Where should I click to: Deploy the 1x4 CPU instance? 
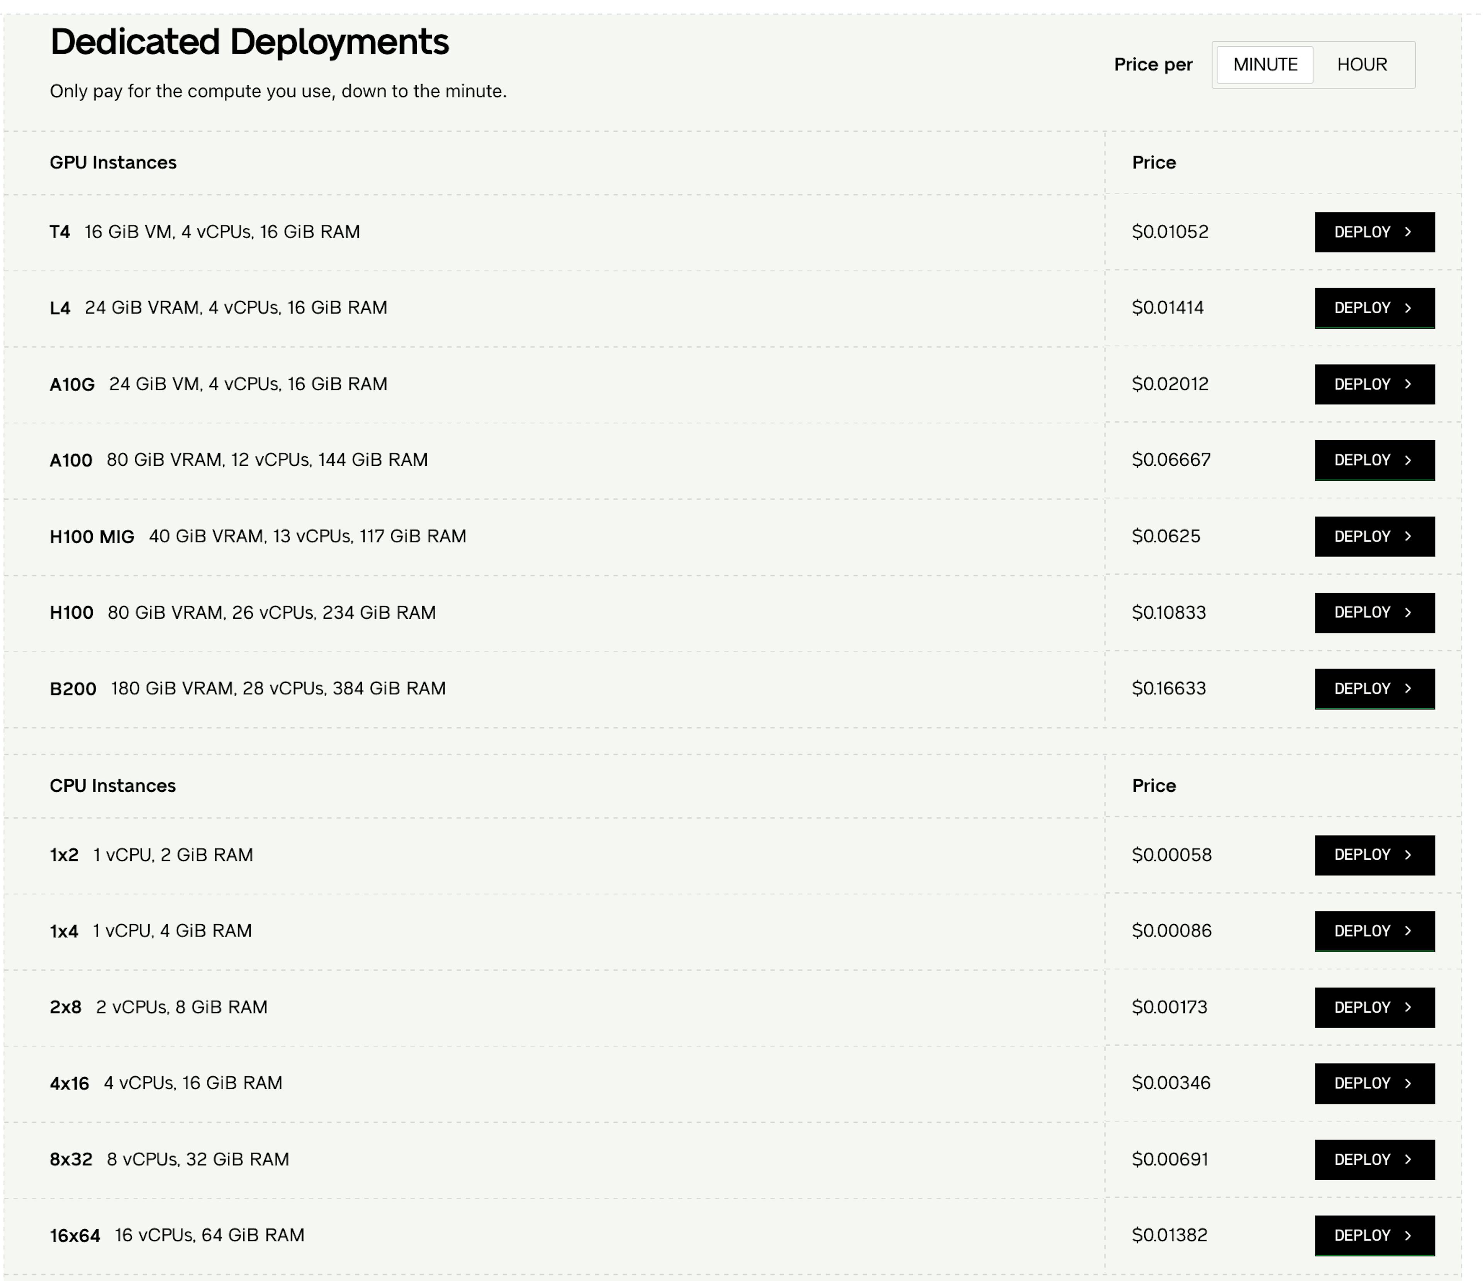pyautogui.click(x=1374, y=931)
